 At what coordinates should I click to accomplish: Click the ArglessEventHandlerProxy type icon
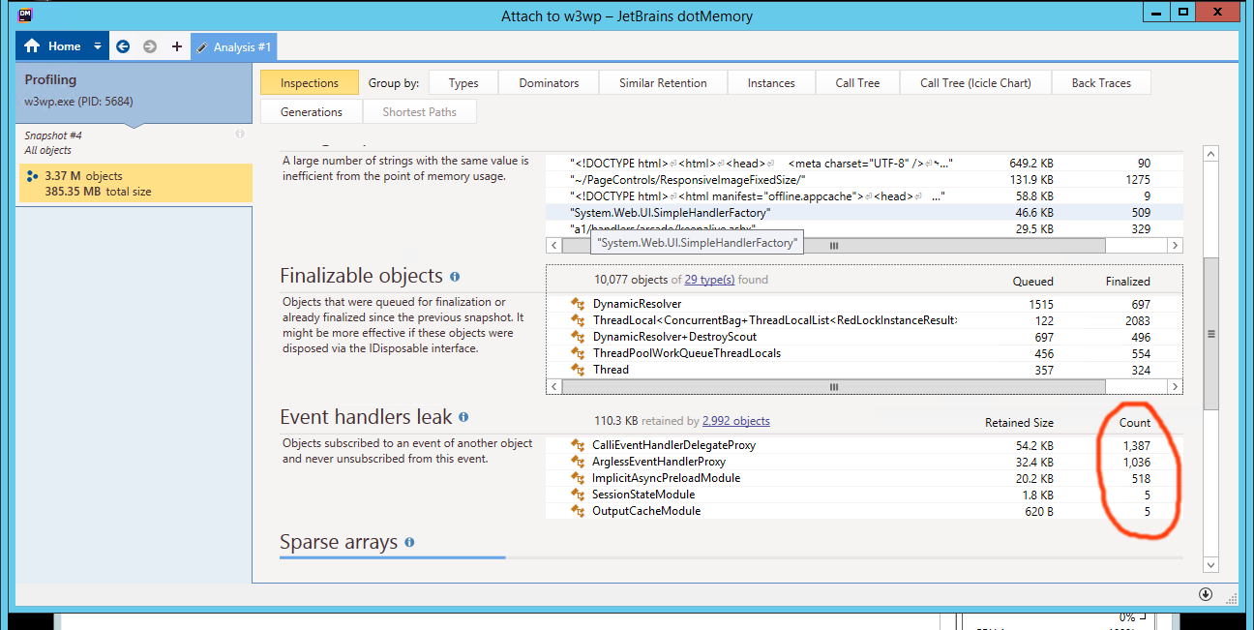[579, 462]
